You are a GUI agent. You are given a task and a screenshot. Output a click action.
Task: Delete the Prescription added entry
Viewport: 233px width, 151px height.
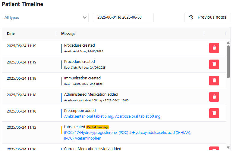(x=214, y=113)
